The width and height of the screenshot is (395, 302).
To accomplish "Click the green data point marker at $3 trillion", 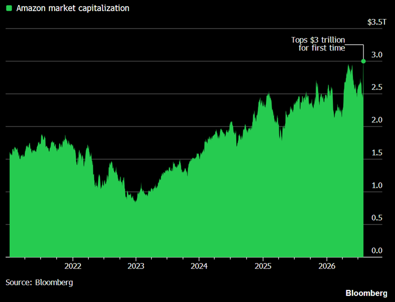I will tap(363, 61).
